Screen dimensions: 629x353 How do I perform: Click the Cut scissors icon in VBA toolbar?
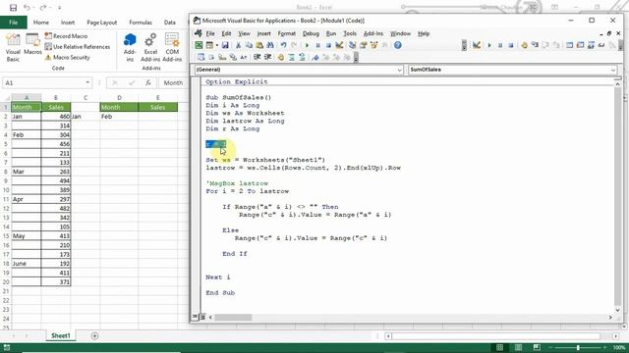tap(238, 45)
